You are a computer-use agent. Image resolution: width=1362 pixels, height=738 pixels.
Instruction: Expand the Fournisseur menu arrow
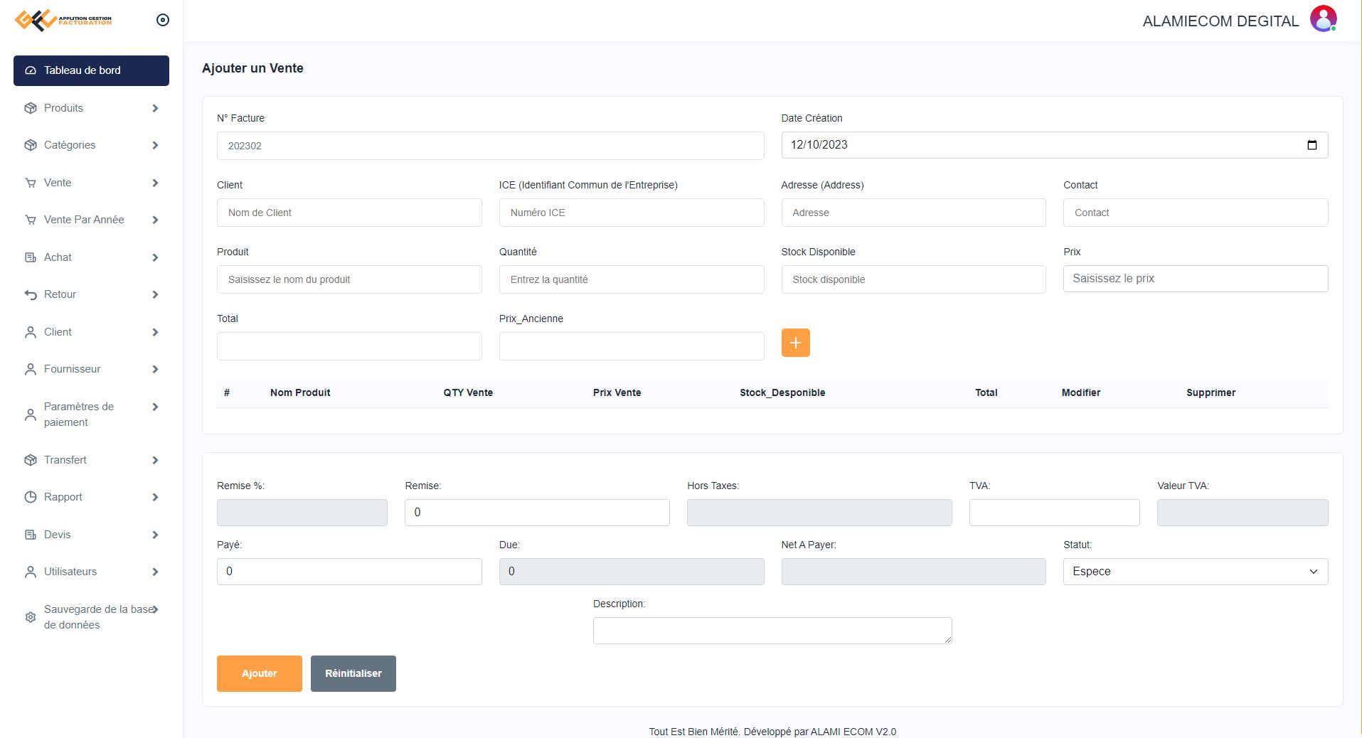(x=155, y=369)
